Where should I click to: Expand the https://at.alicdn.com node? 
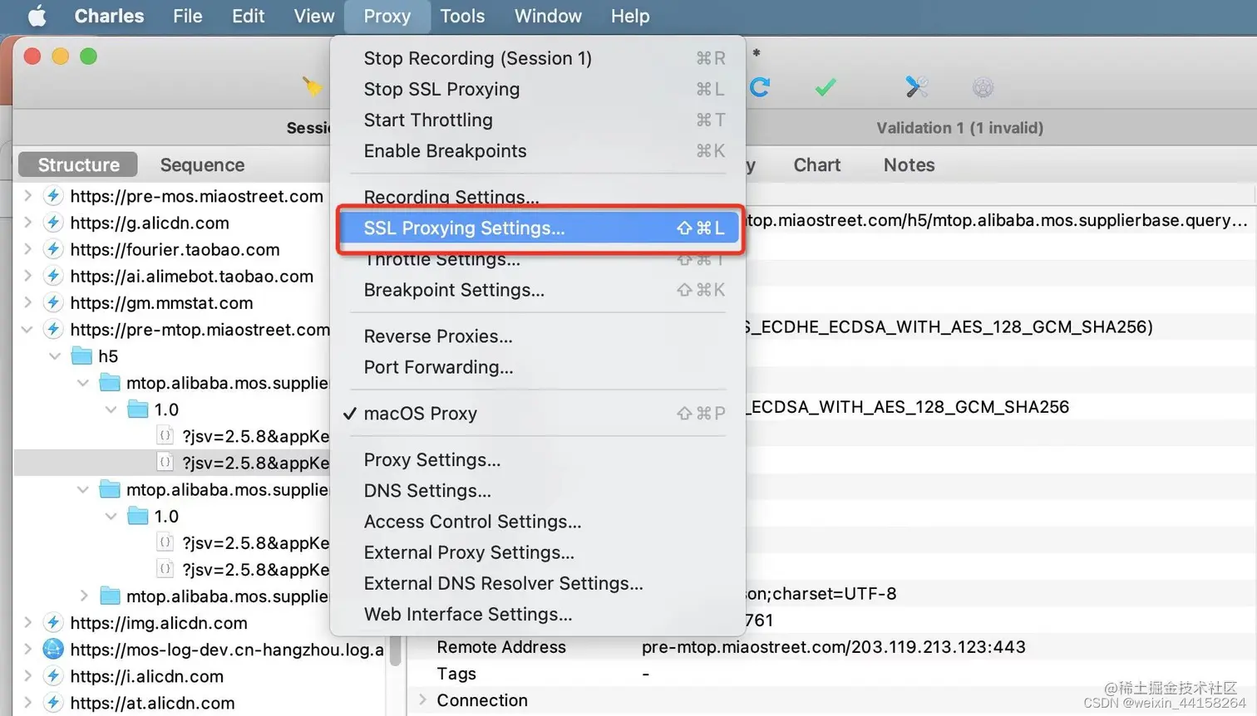[x=27, y=703]
